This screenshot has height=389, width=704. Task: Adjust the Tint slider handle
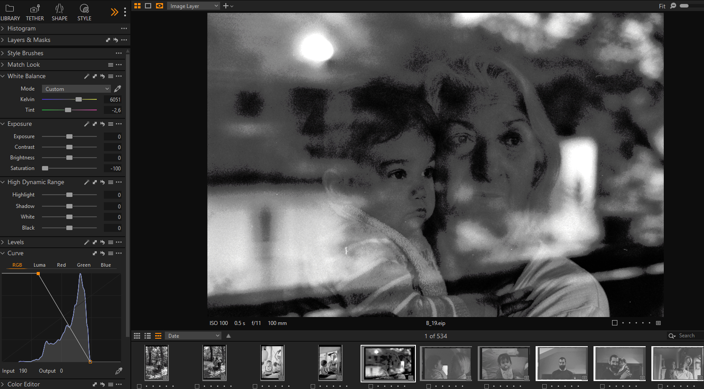pyautogui.click(x=68, y=110)
